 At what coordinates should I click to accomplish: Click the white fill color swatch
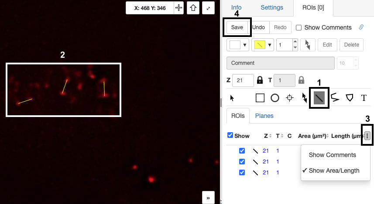235,45
